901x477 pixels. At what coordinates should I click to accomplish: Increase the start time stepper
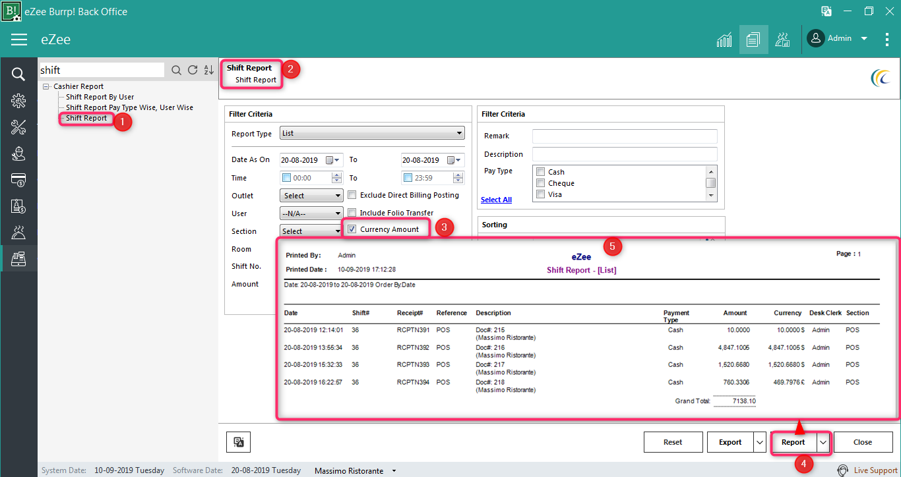point(337,175)
